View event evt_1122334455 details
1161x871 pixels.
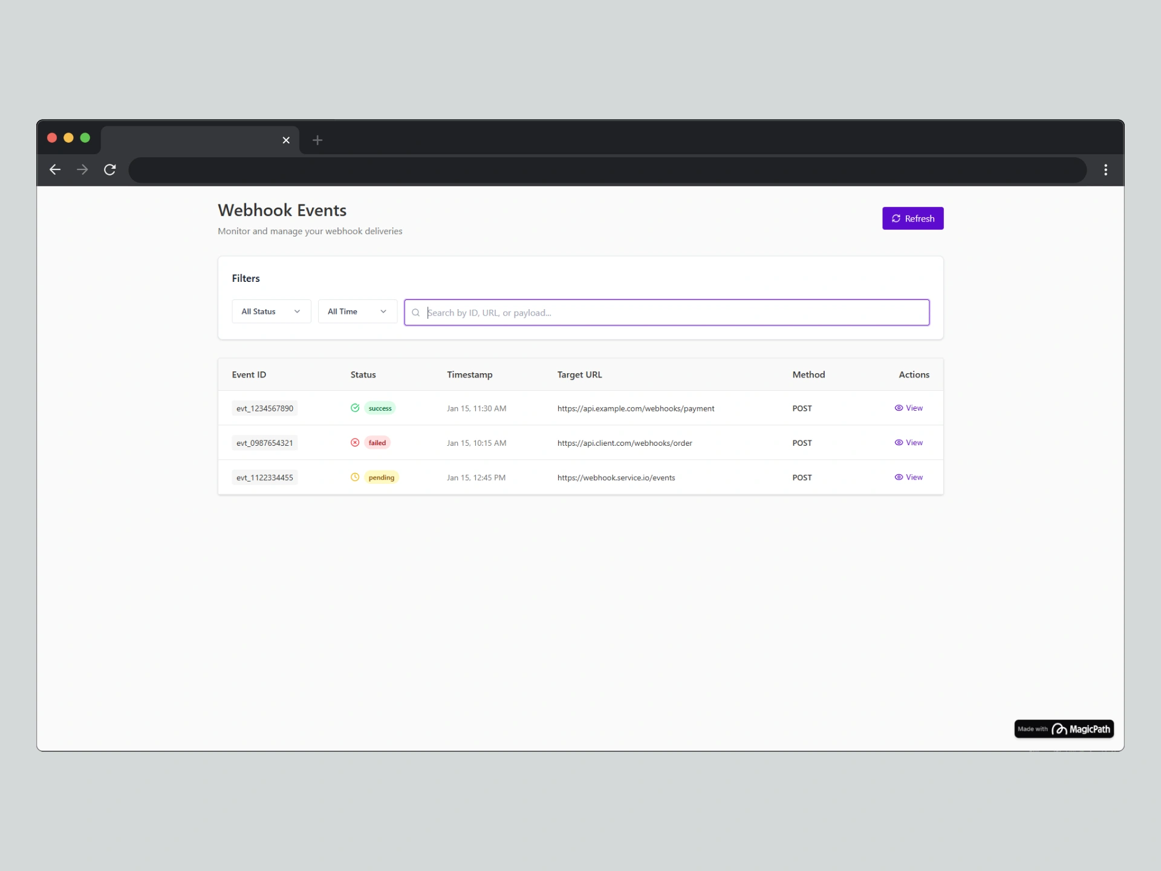908,477
